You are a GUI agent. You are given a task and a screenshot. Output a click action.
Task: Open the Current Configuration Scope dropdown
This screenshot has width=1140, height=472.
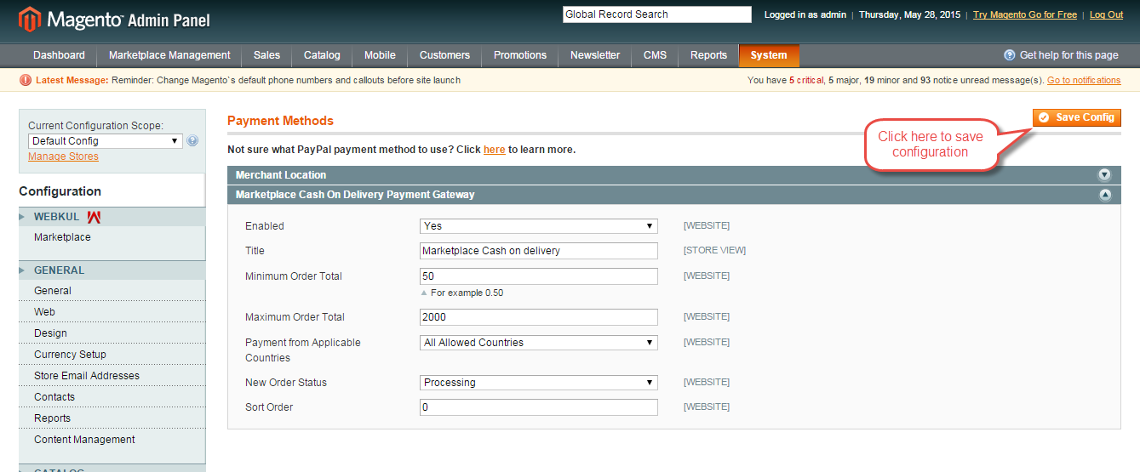point(106,141)
